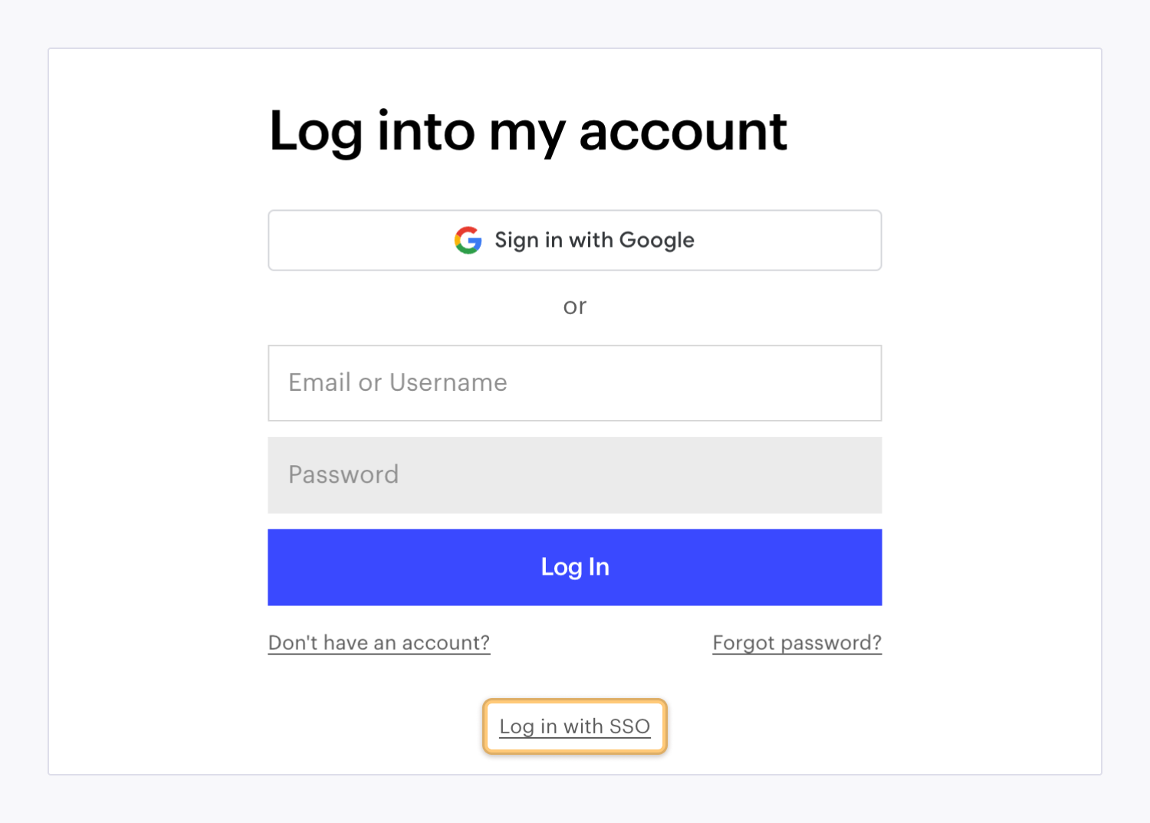Submit credentials with the Log In button
This screenshot has width=1150, height=823.
pyautogui.click(x=575, y=567)
